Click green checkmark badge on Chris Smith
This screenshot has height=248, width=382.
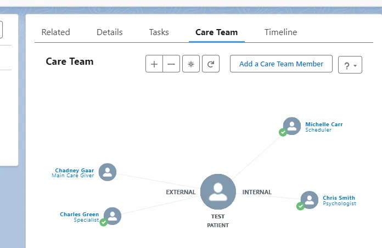(300, 206)
